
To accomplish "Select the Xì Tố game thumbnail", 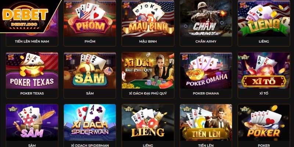I will (x=264, y=71).
